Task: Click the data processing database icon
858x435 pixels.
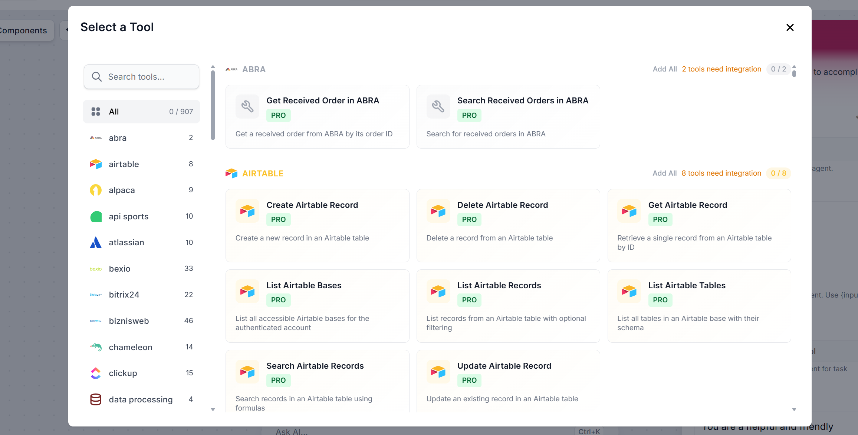Action: point(96,399)
